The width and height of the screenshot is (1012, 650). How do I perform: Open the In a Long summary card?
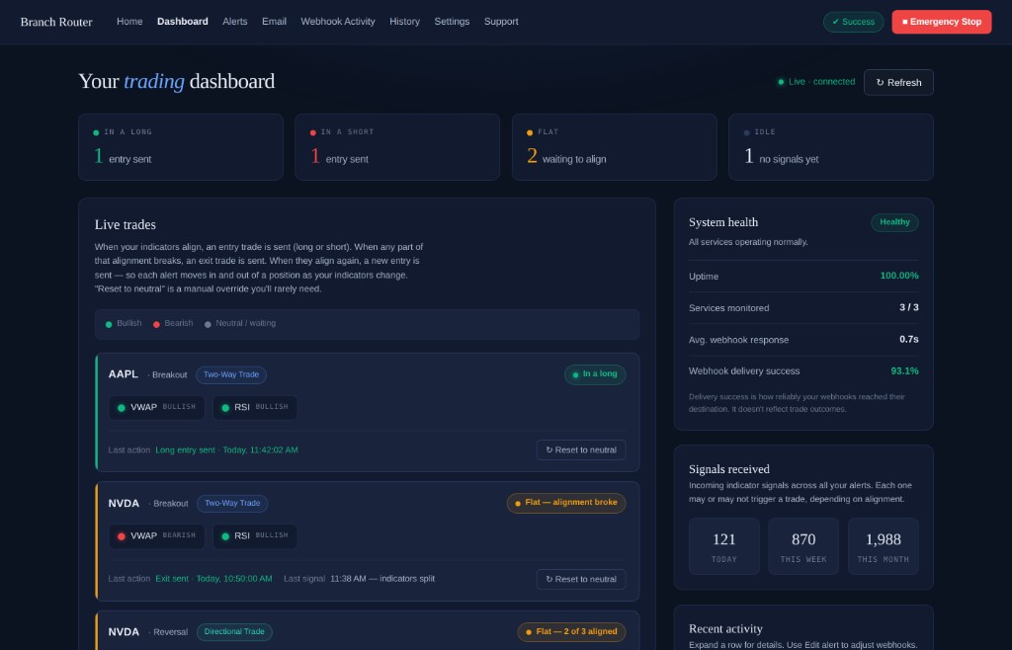point(181,147)
